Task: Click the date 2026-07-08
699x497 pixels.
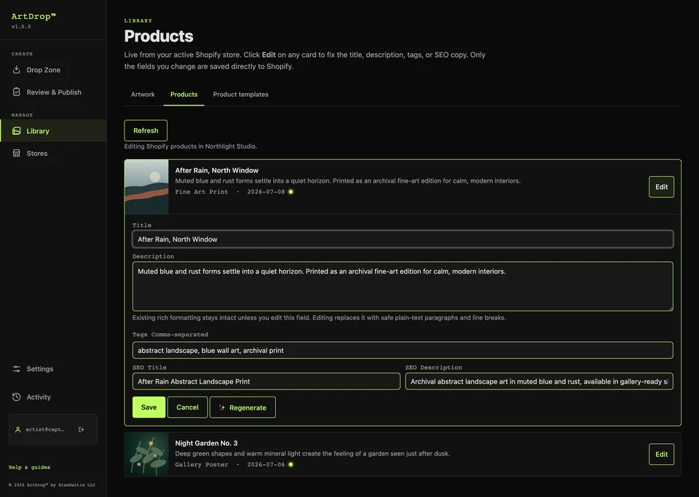Action: 266,191
